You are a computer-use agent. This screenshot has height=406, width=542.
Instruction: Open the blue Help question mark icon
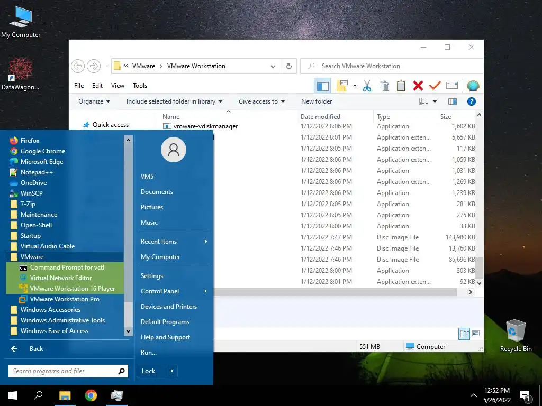tap(471, 101)
